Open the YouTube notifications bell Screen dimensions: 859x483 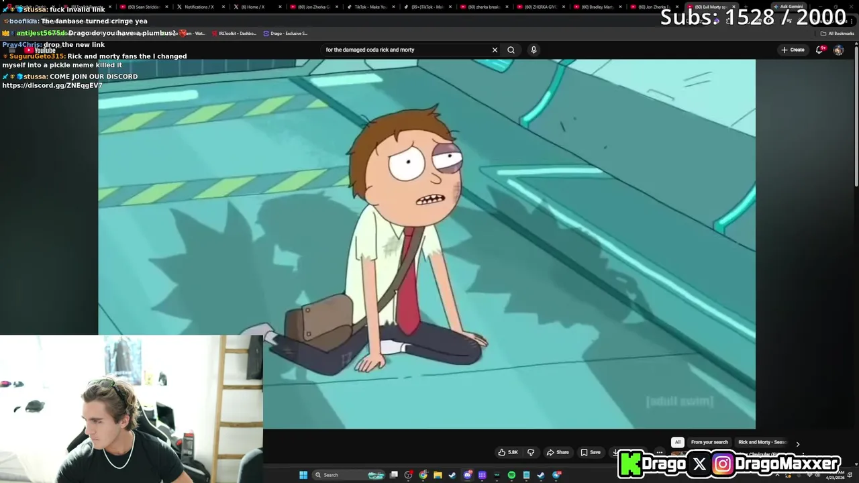(x=820, y=50)
